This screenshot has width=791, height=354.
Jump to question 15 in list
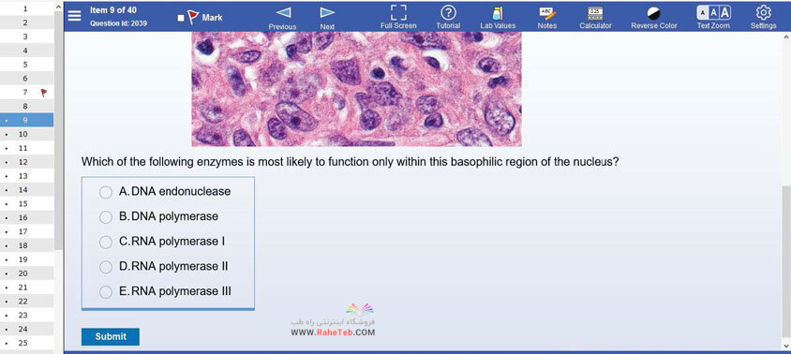coord(27,204)
